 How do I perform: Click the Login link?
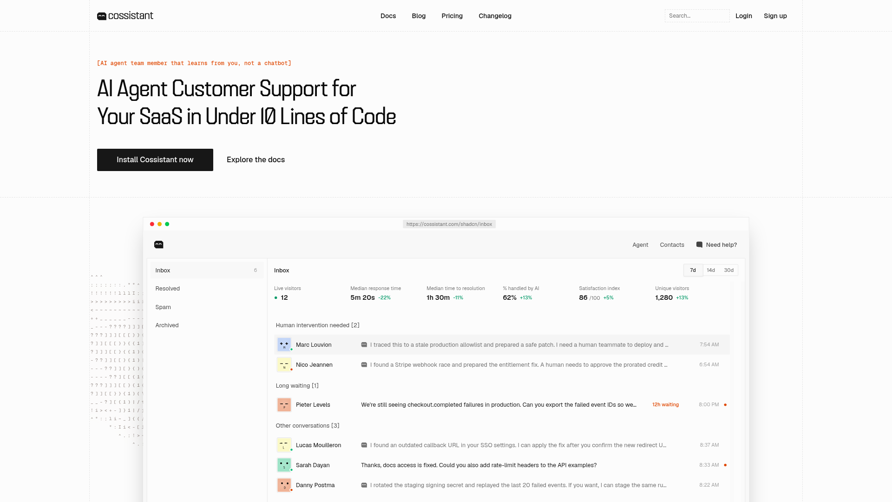[744, 16]
